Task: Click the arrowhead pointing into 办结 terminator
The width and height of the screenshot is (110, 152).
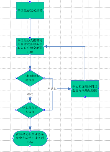Action: pyautogui.click(x=30, y=128)
